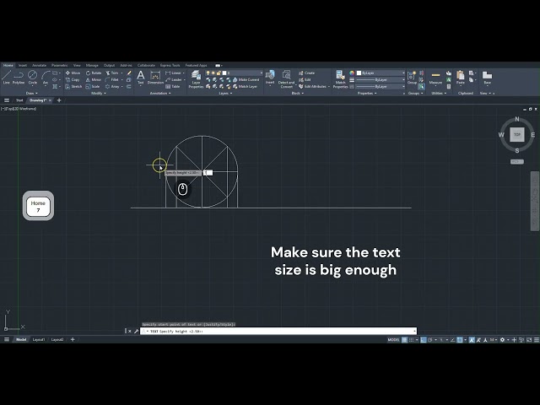Click the Match Properties tool
This screenshot has width=540, height=405.
coord(340,79)
